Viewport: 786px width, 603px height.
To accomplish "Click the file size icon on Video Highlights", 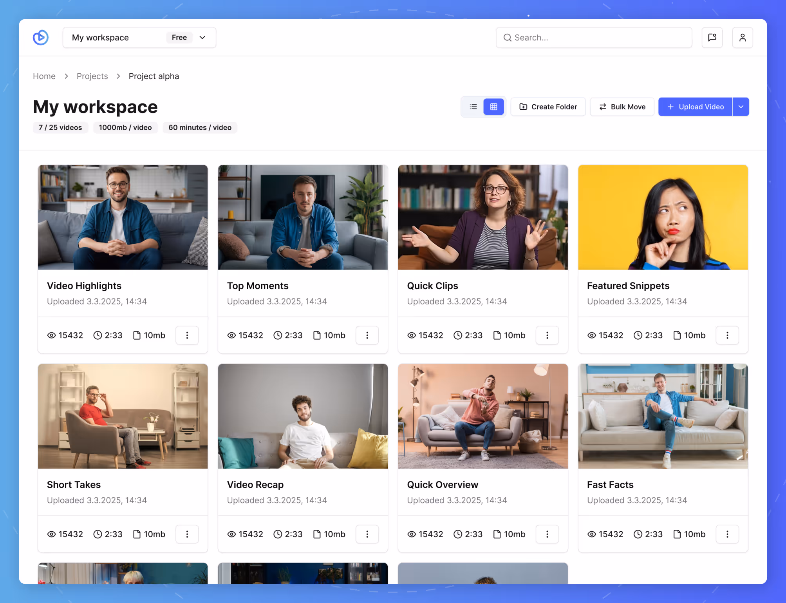I will point(137,335).
